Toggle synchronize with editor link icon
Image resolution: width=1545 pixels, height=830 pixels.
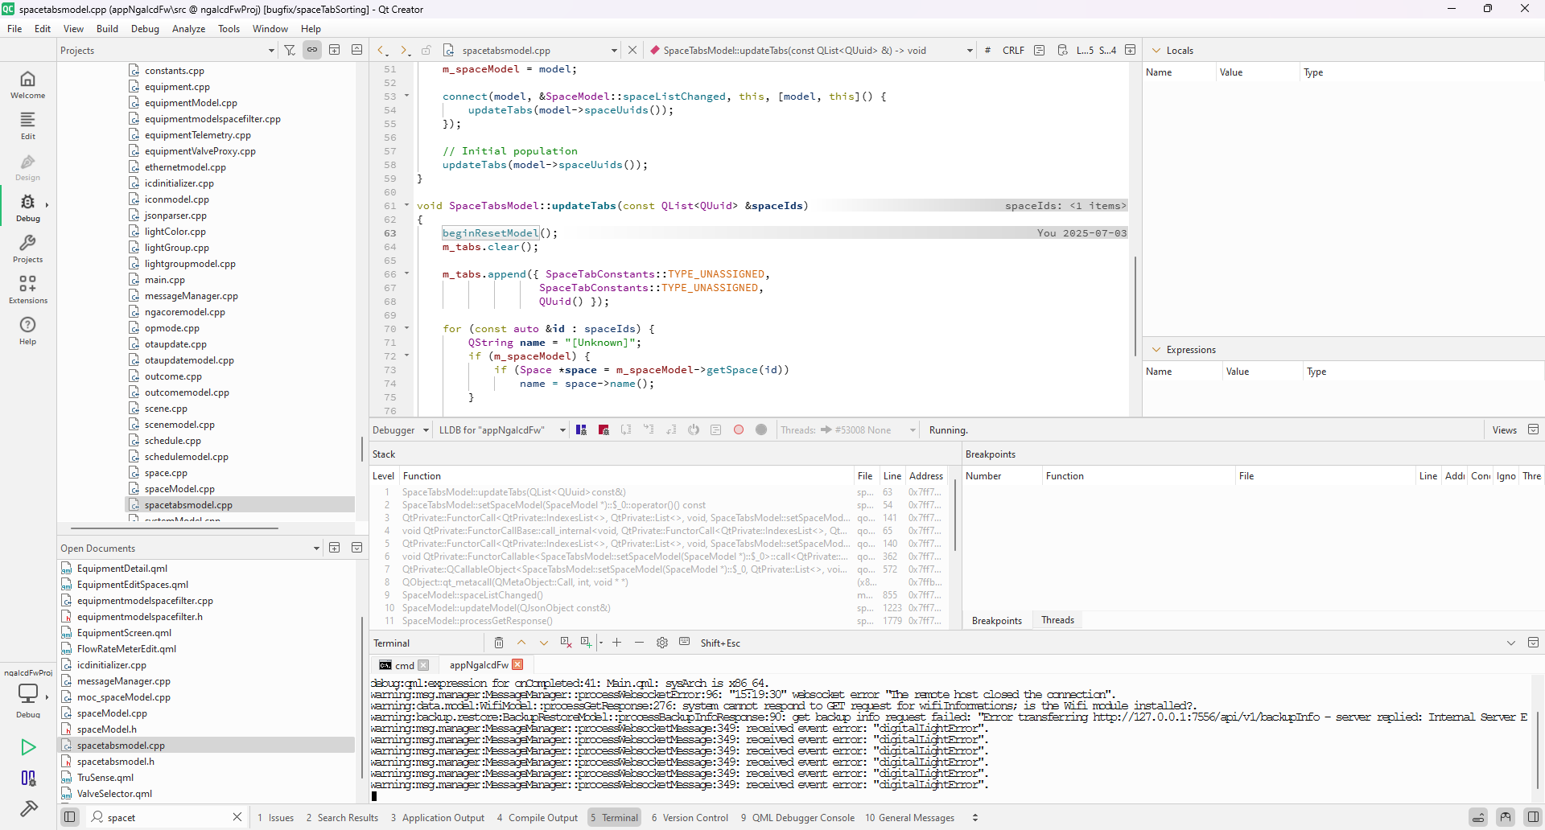point(312,50)
